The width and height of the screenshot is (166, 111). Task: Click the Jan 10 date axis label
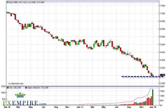coord(7,107)
